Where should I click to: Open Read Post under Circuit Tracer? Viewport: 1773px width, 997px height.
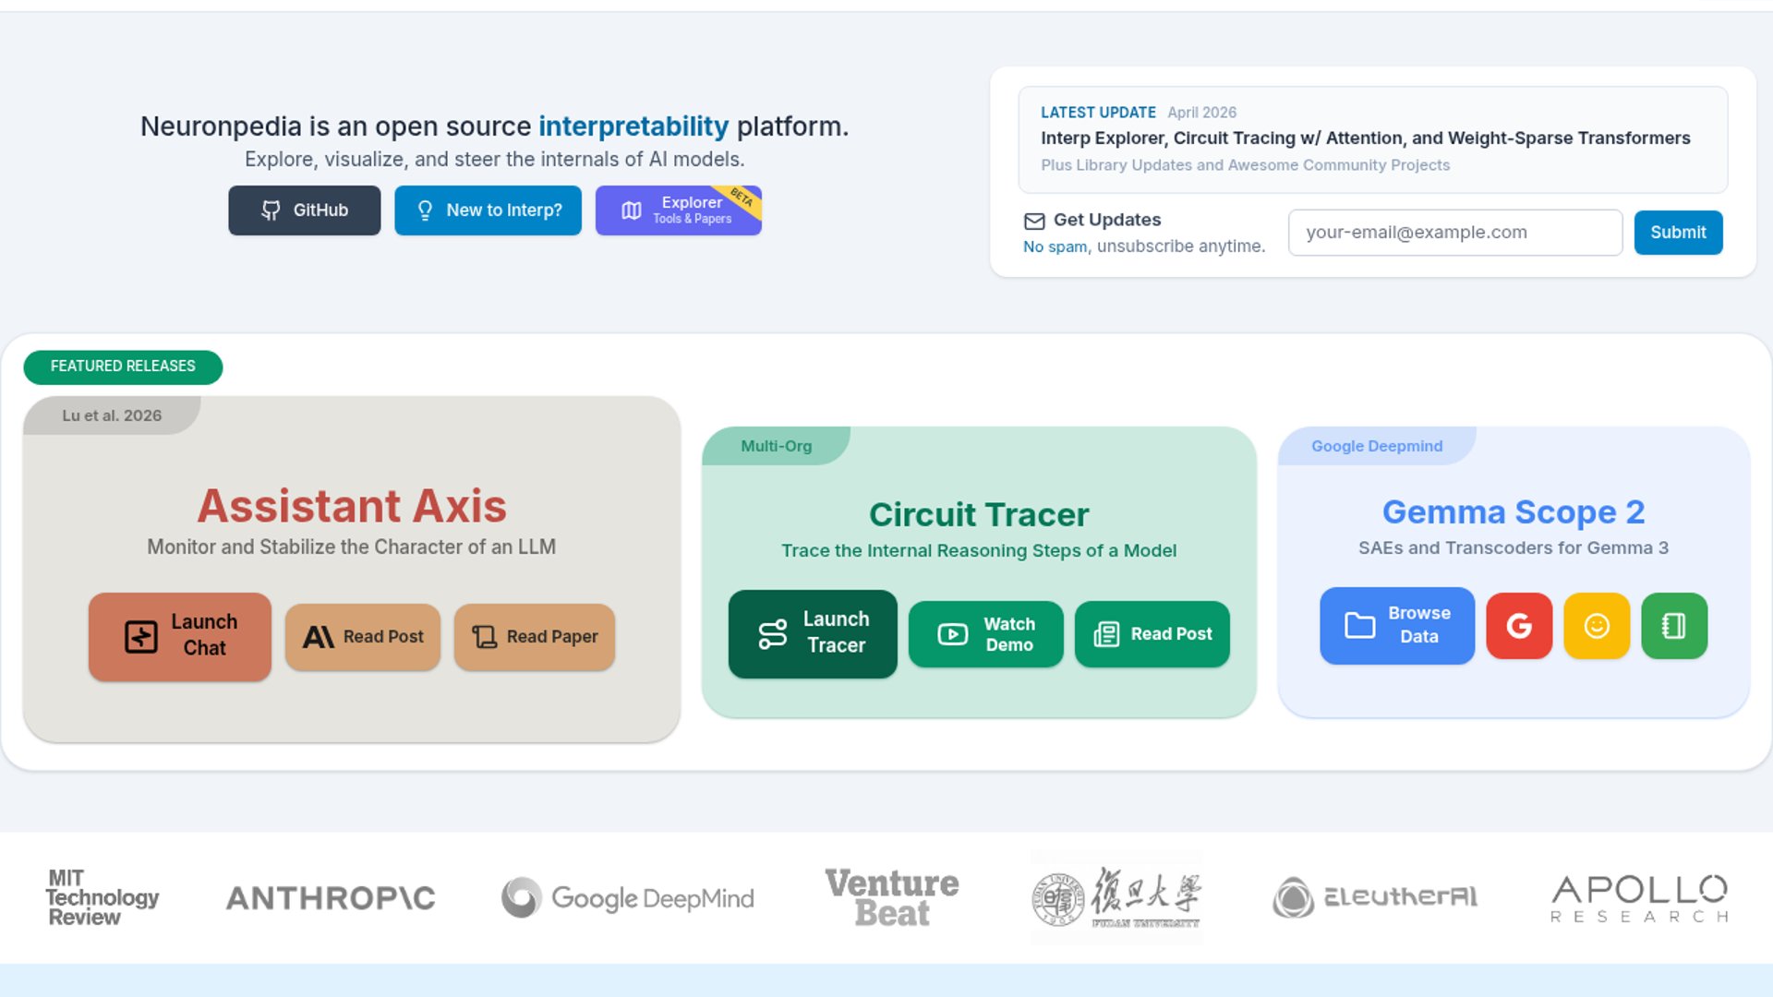pos(1152,634)
